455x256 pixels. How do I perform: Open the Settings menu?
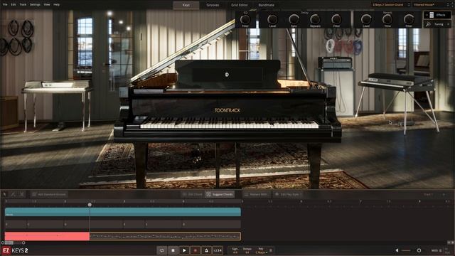click(35, 5)
